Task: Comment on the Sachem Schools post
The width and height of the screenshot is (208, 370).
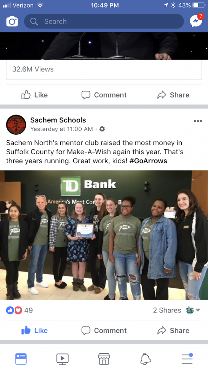Action: (104, 330)
